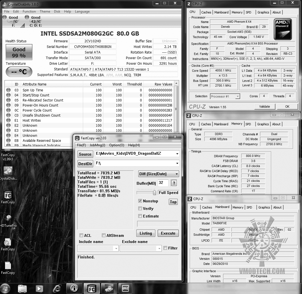Open the Diff (Size/Date) mode dropdown
Image resolution: width=302 pixels, height=294 pixels.
pyautogui.click(x=158, y=174)
